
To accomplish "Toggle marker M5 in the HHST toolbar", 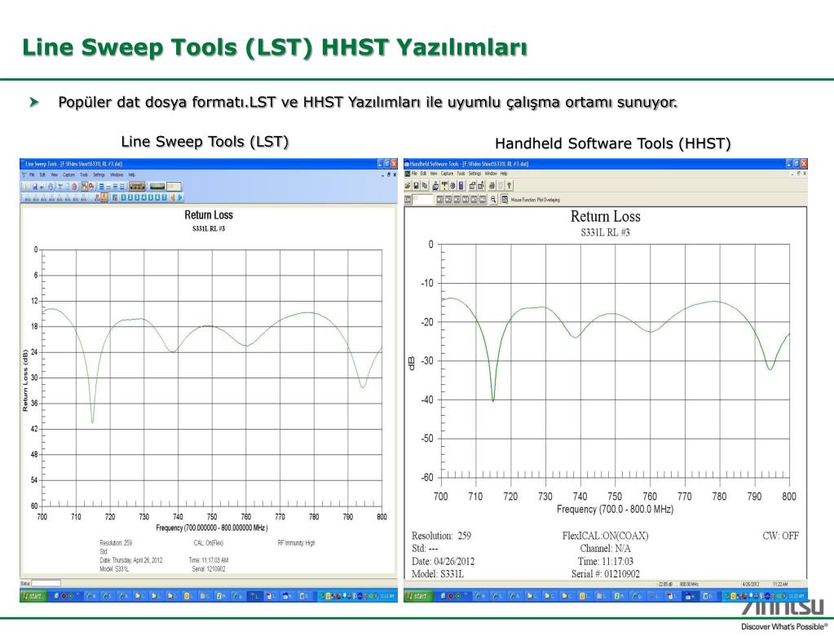I will pyautogui.click(x=474, y=199).
